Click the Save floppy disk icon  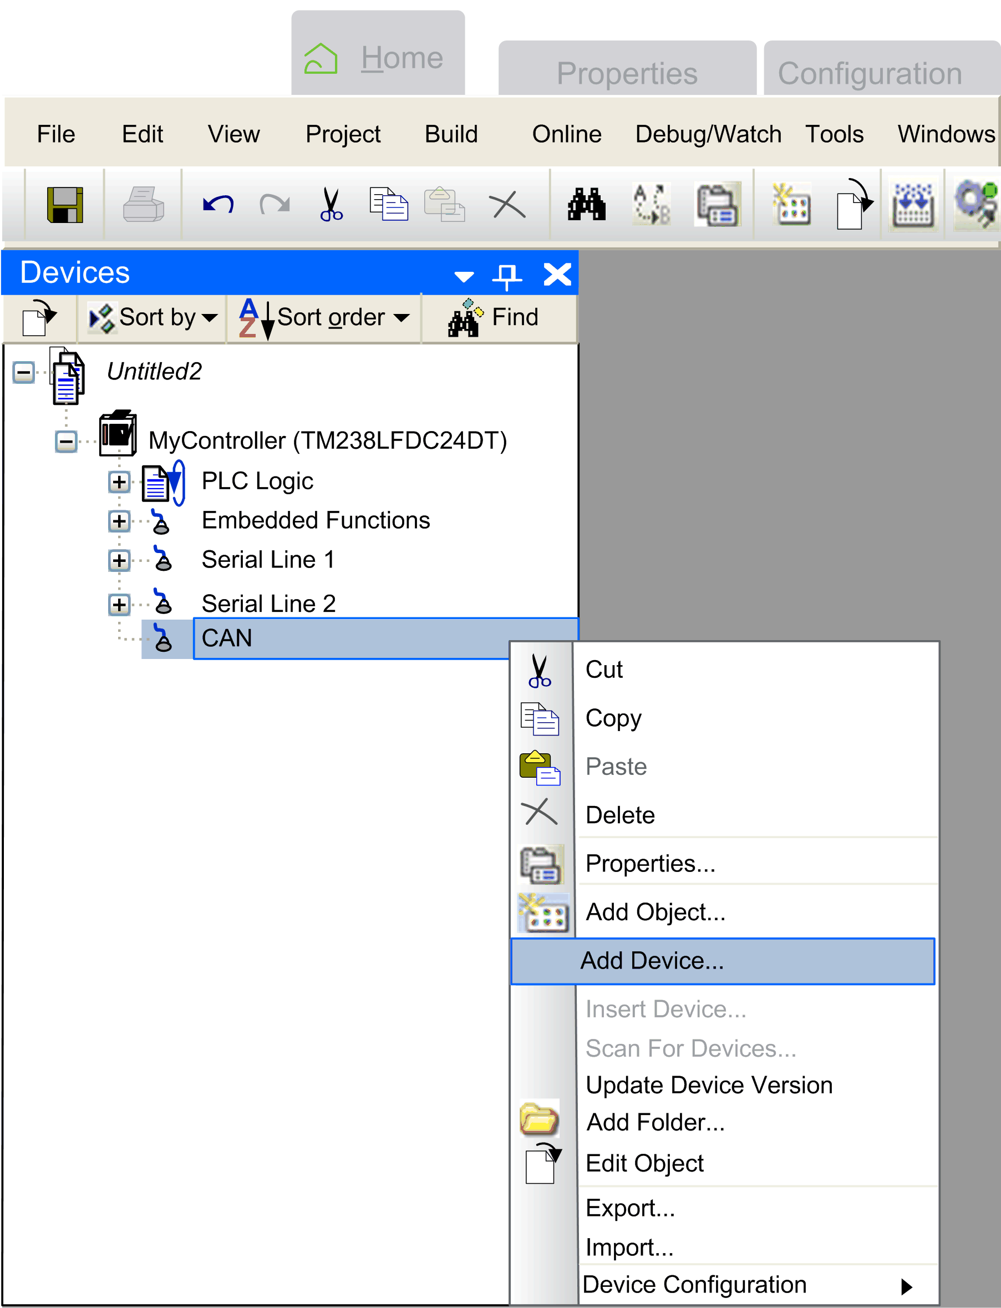coord(64,204)
